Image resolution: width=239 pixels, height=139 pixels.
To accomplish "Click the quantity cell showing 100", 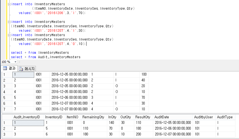I will click(x=144, y=74).
